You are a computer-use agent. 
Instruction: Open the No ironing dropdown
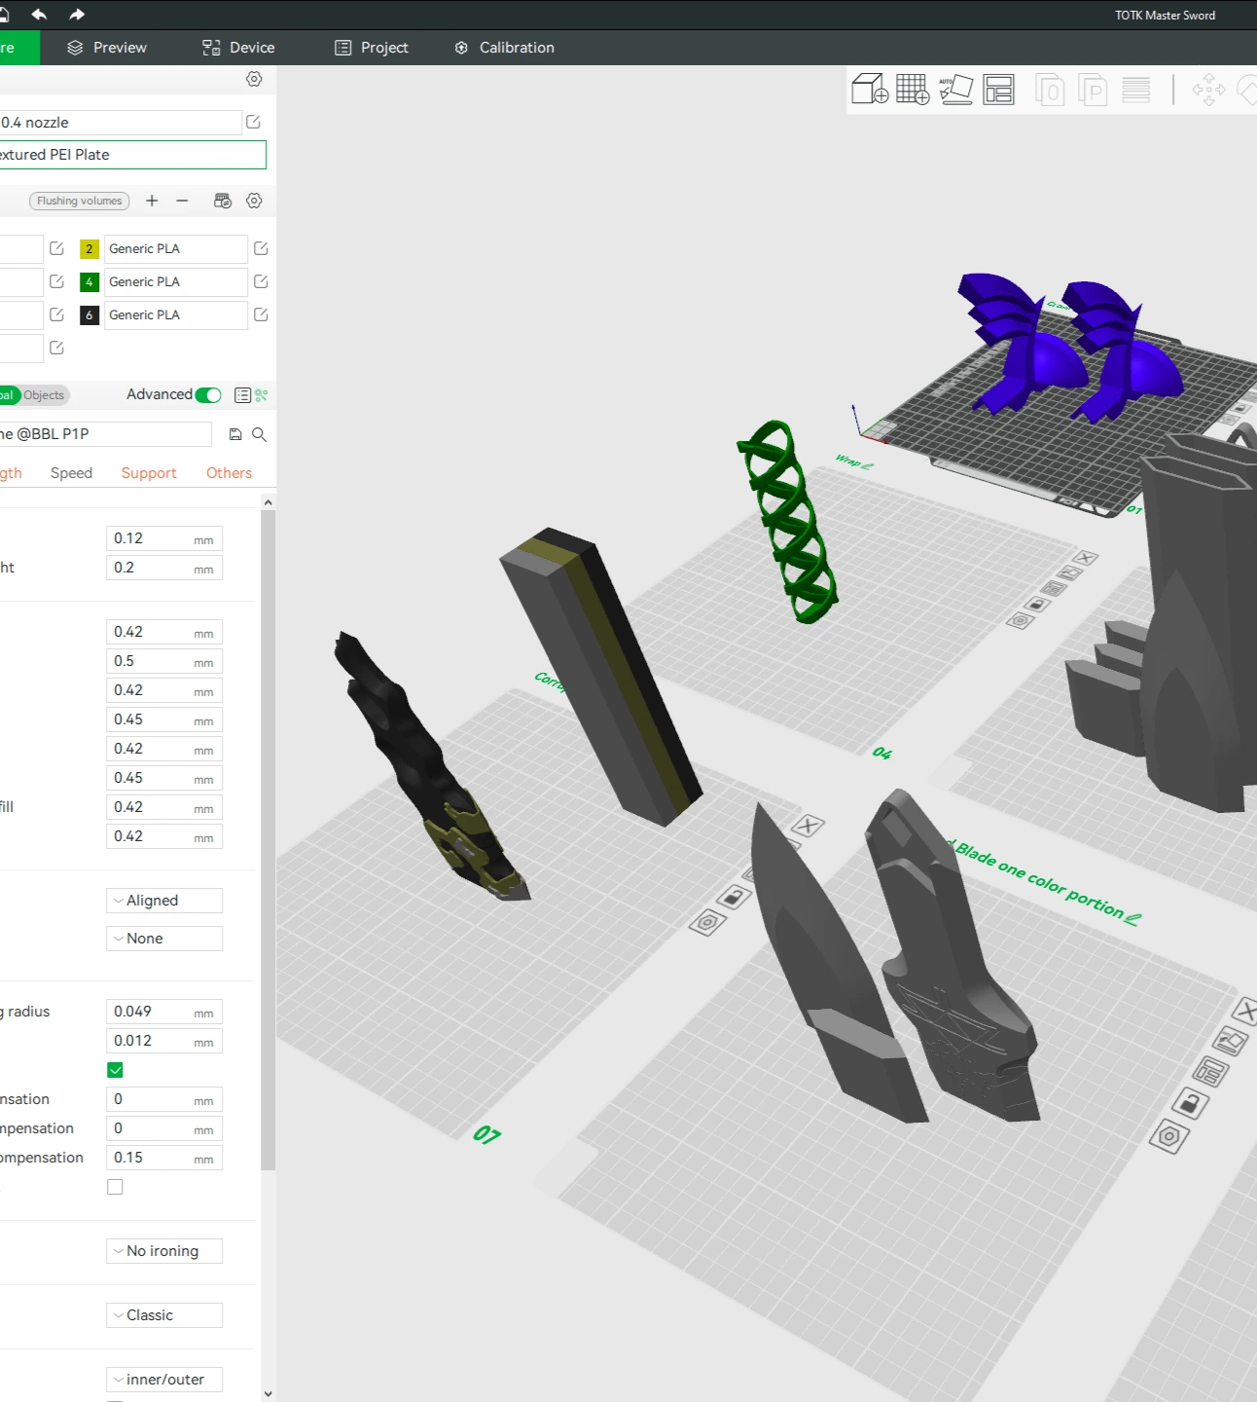(x=164, y=1251)
